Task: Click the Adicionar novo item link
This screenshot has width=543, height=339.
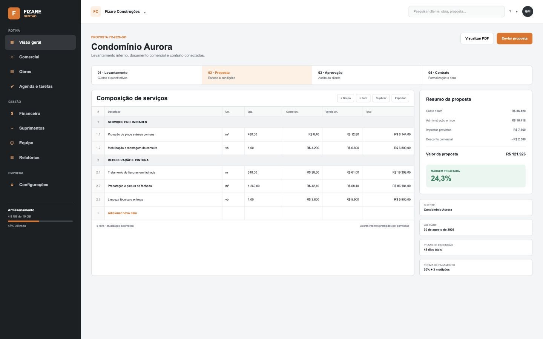Action: 122,213
